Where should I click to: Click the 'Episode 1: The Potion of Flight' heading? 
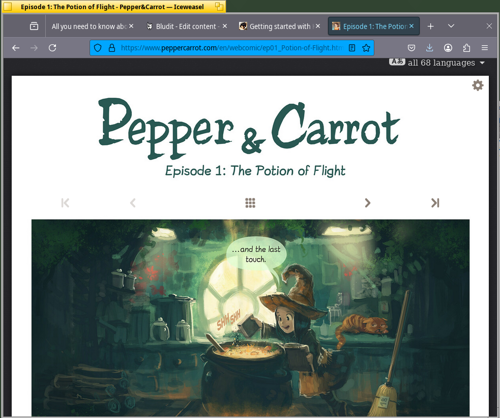pyautogui.click(x=255, y=171)
